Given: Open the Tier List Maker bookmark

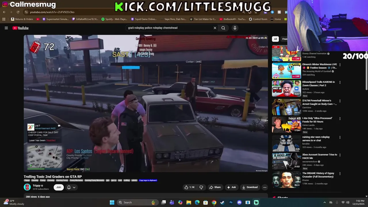Looking at the screenshot, I should point(203,19).
